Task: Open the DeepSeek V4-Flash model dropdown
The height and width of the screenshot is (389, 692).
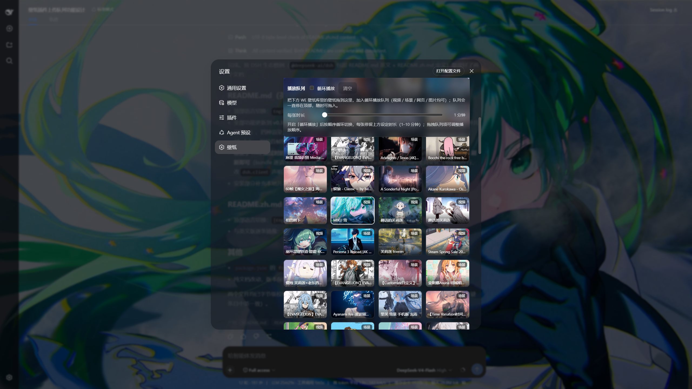Action: pyautogui.click(x=424, y=370)
